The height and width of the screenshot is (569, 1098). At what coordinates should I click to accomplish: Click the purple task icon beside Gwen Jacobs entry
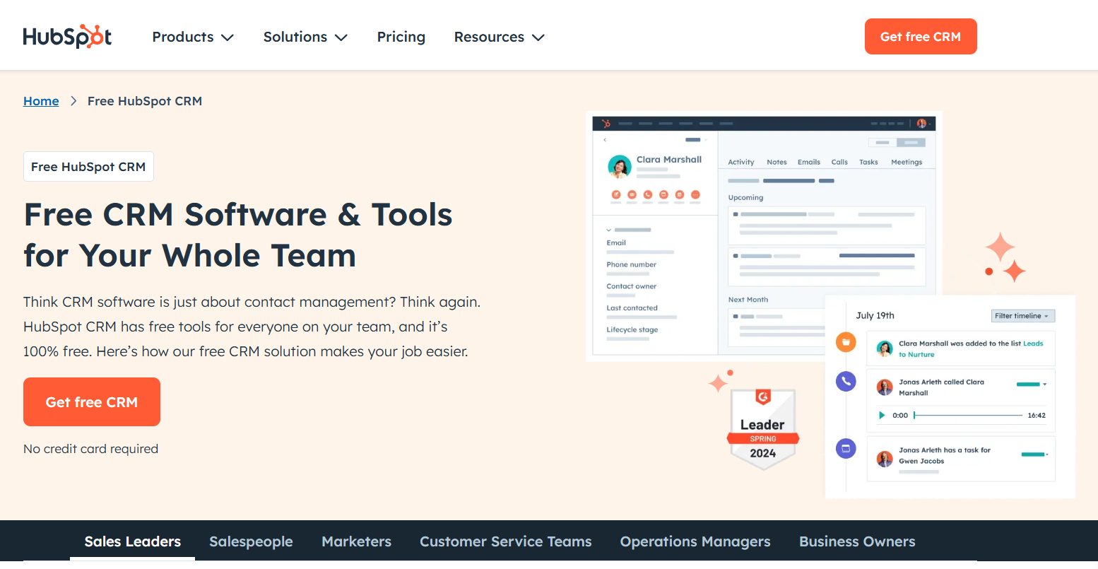846,448
